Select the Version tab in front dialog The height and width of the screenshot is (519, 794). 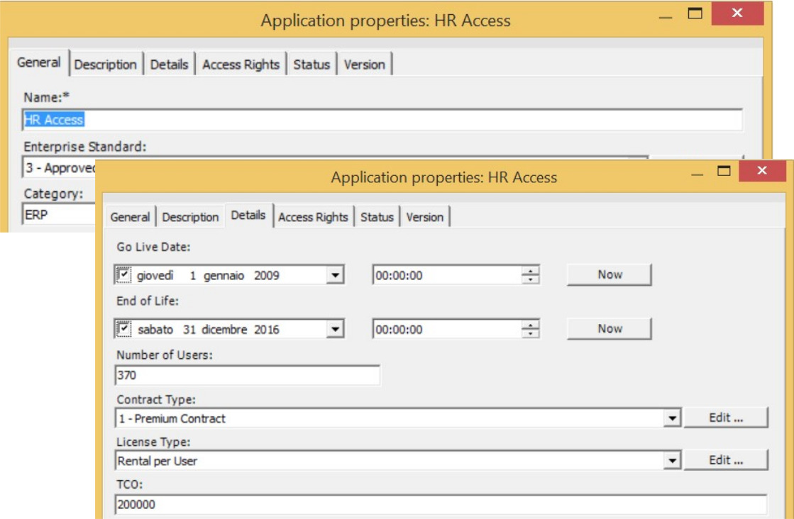424,217
